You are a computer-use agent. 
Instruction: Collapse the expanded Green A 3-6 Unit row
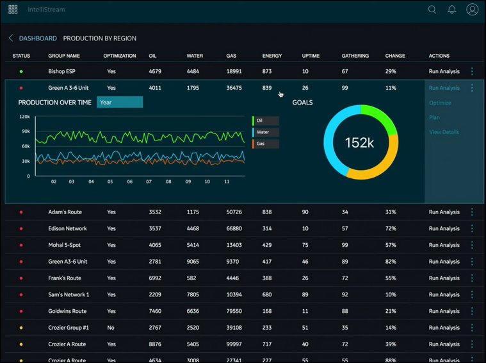point(67,88)
